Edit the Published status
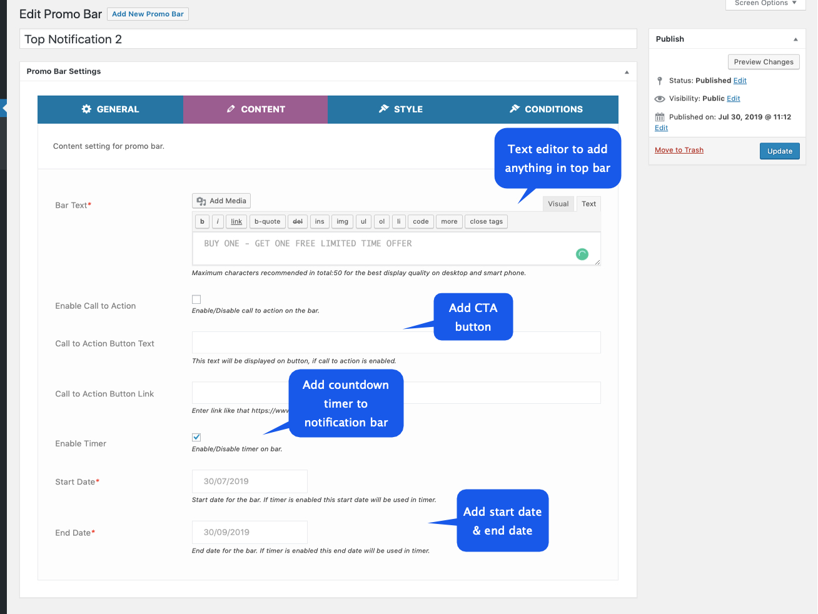This screenshot has width=818, height=614. (x=740, y=81)
